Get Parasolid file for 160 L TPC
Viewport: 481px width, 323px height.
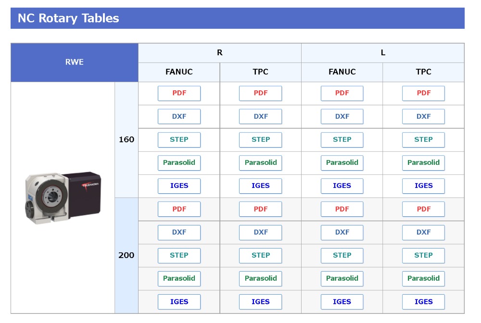coord(423,163)
